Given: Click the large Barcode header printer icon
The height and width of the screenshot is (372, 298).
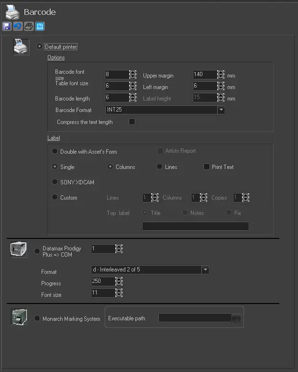Looking at the screenshot, I should 12,11.
